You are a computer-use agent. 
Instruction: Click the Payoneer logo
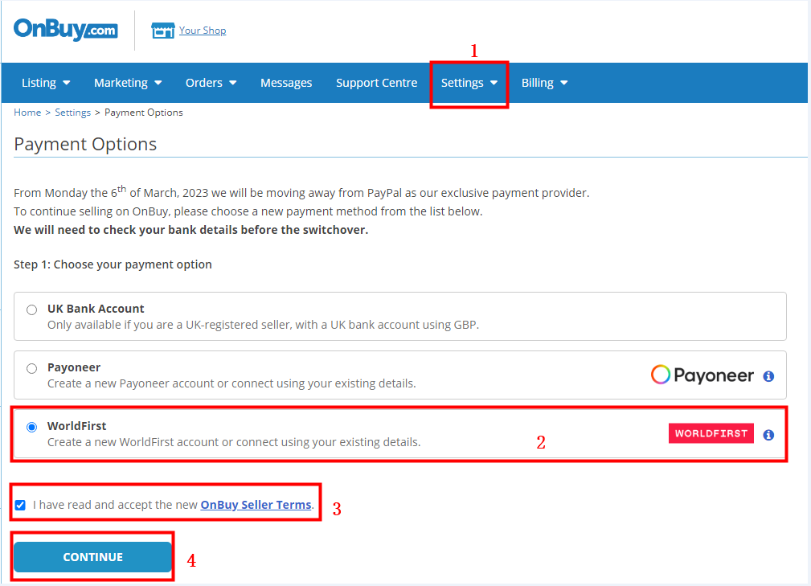point(702,375)
